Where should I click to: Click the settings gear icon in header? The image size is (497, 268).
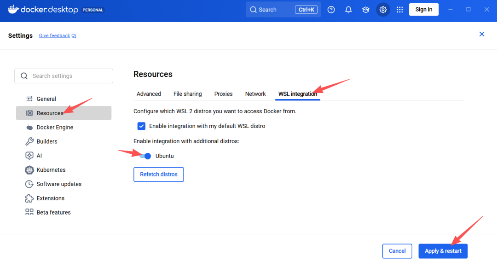383,10
